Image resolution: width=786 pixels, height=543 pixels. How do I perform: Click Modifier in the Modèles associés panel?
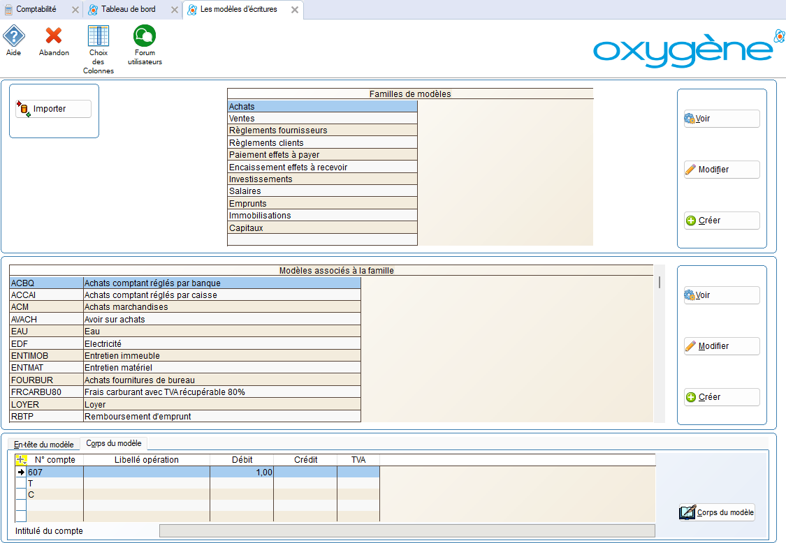(x=721, y=346)
